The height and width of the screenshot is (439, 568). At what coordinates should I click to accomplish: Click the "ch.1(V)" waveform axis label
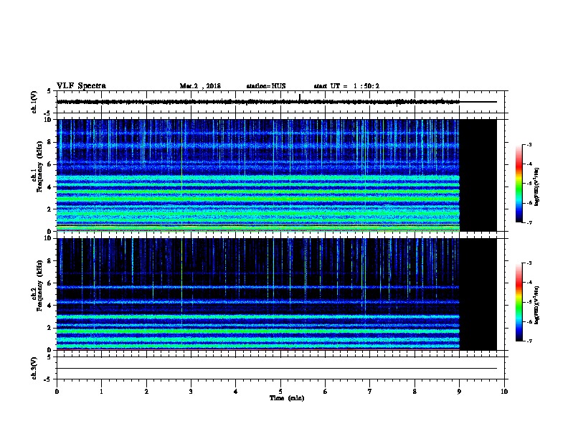34,102
